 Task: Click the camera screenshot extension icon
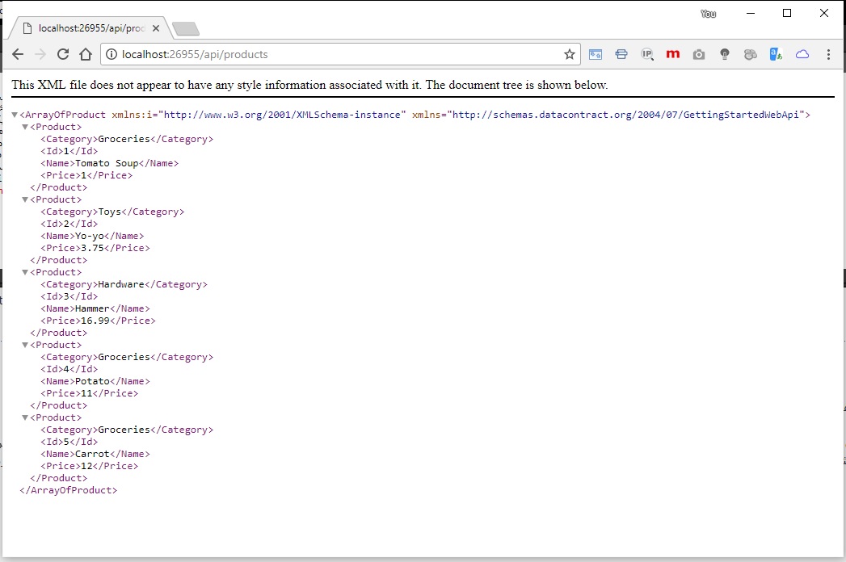(x=699, y=54)
